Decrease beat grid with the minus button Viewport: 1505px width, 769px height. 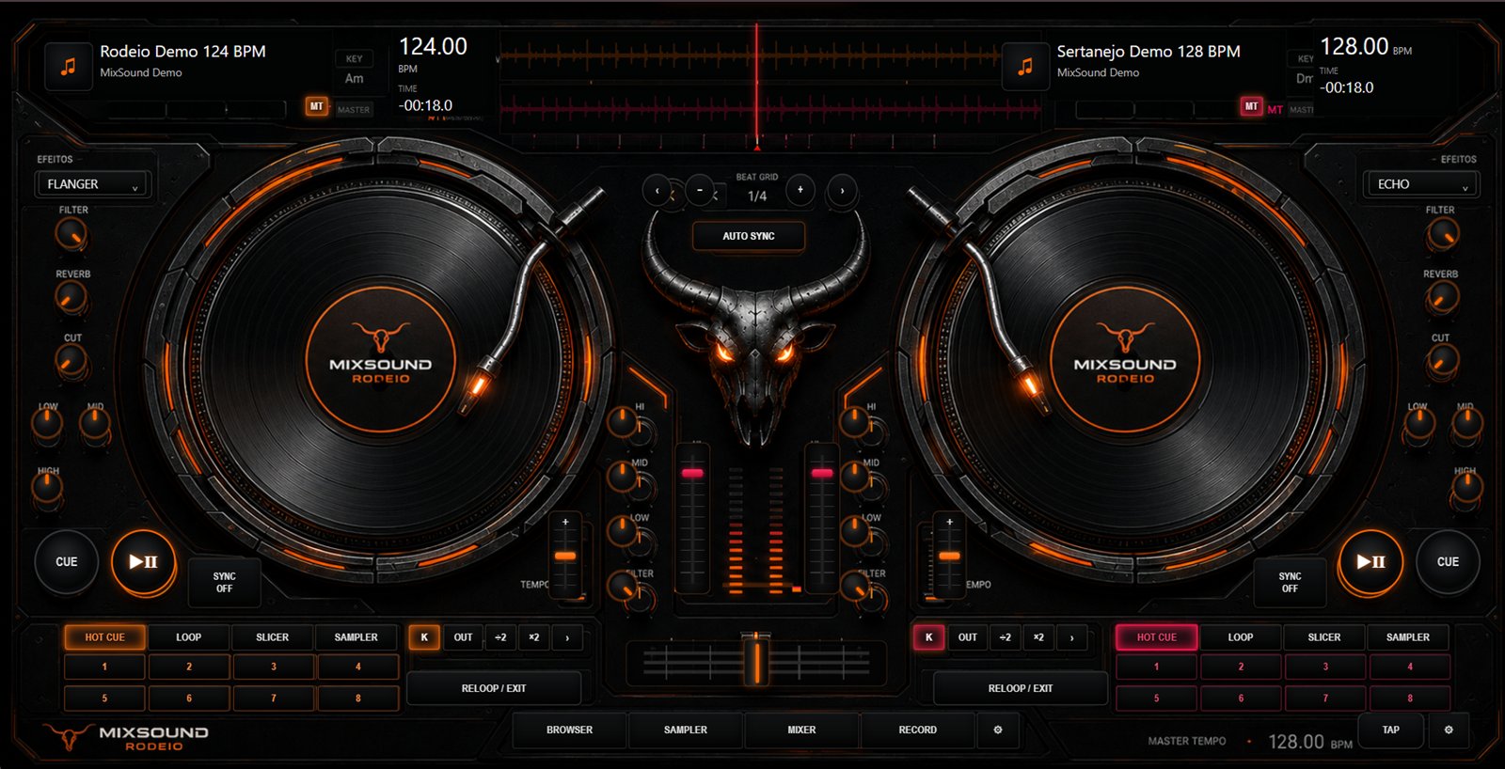[x=699, y=190]
